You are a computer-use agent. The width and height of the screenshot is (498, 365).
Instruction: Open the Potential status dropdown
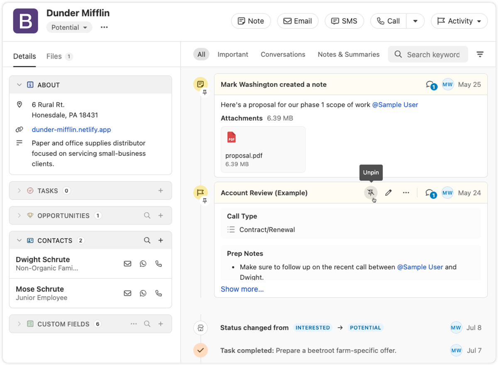point(69,27)
